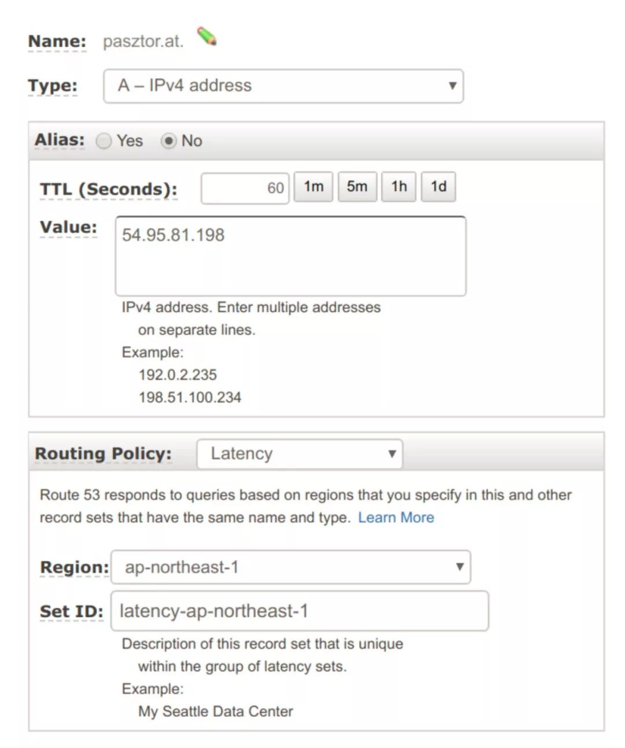Click the Value text area with 54.95.81.198
625x748 pixels.
tap(291, 256)
